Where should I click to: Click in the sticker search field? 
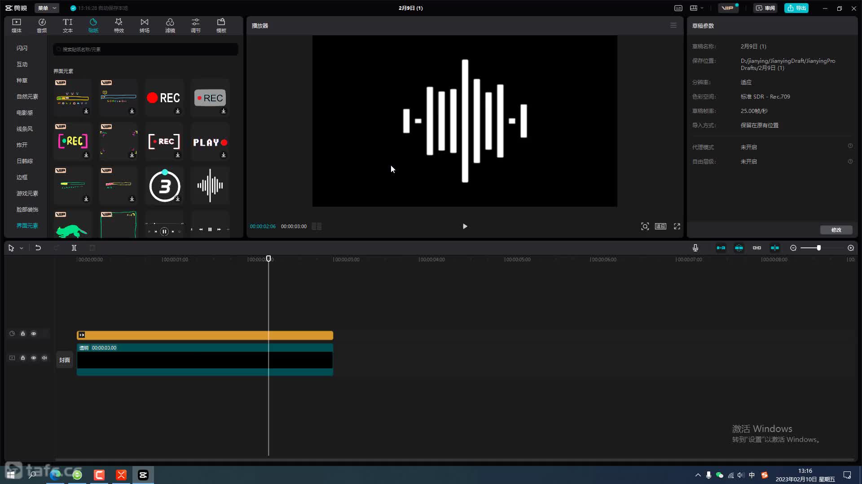[145, 49]
